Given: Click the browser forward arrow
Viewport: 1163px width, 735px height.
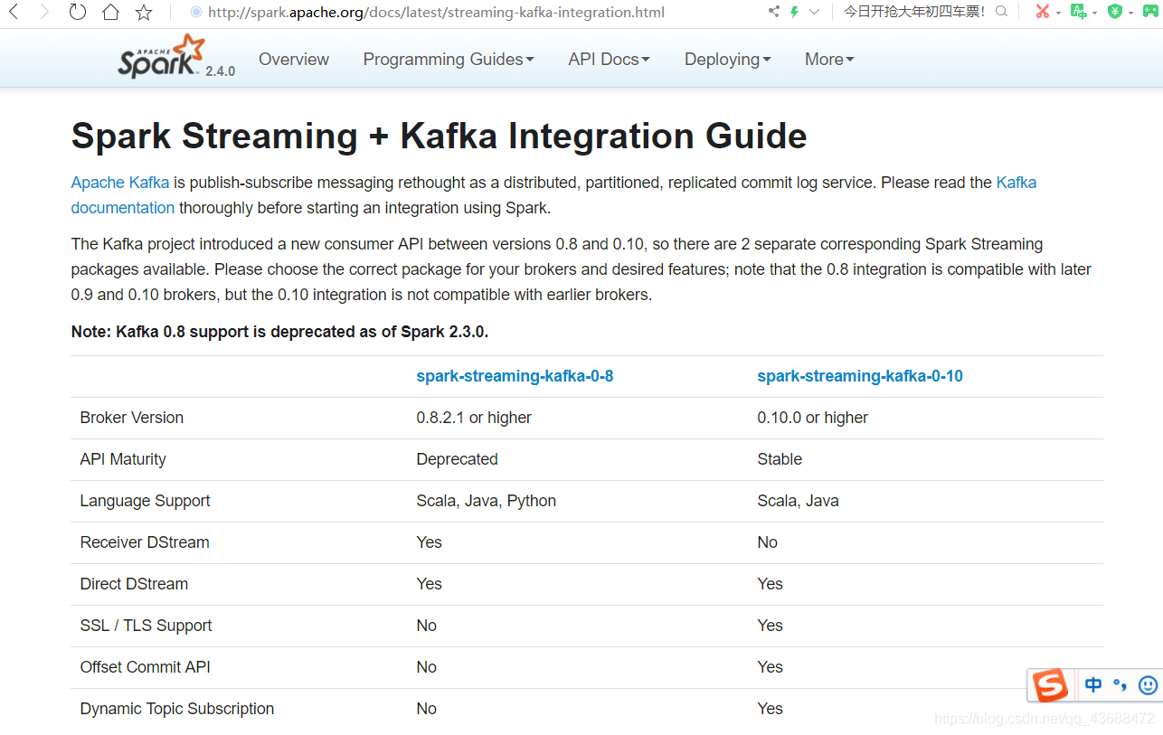Looking at the screenshot, I should 44,12.
